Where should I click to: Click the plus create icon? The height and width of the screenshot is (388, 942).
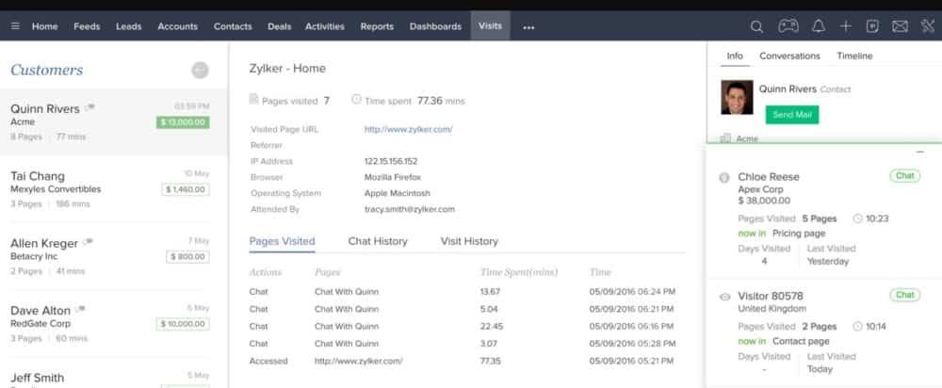pyautogui.click(x=846, y=26)
